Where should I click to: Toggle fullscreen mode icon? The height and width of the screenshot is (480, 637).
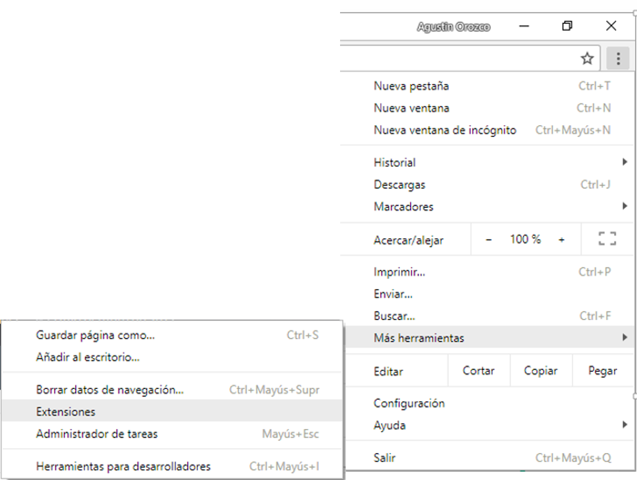[607, 239]
